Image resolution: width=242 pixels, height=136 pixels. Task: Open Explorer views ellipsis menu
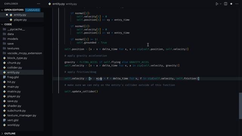(39, 4)
